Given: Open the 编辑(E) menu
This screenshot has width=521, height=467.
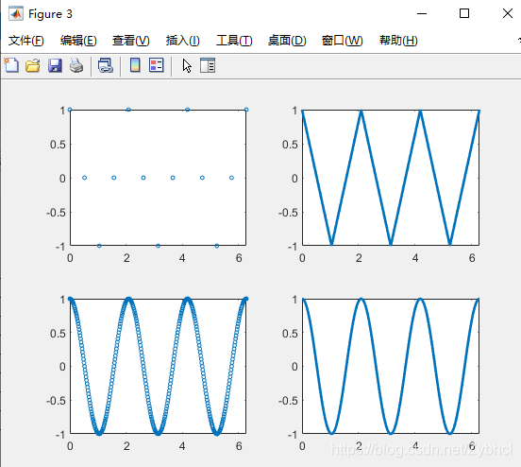Looking at the screenshot, I should coord(78,41).
